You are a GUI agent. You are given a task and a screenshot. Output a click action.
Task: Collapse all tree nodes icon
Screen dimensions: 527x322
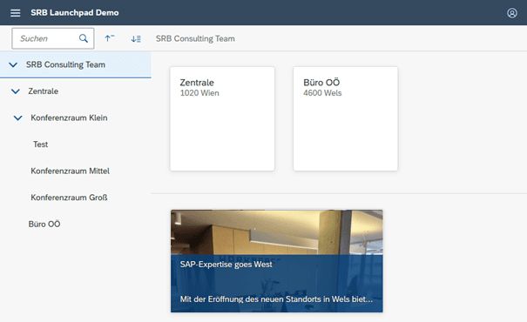pyautogui.click(x=109, y=38)
